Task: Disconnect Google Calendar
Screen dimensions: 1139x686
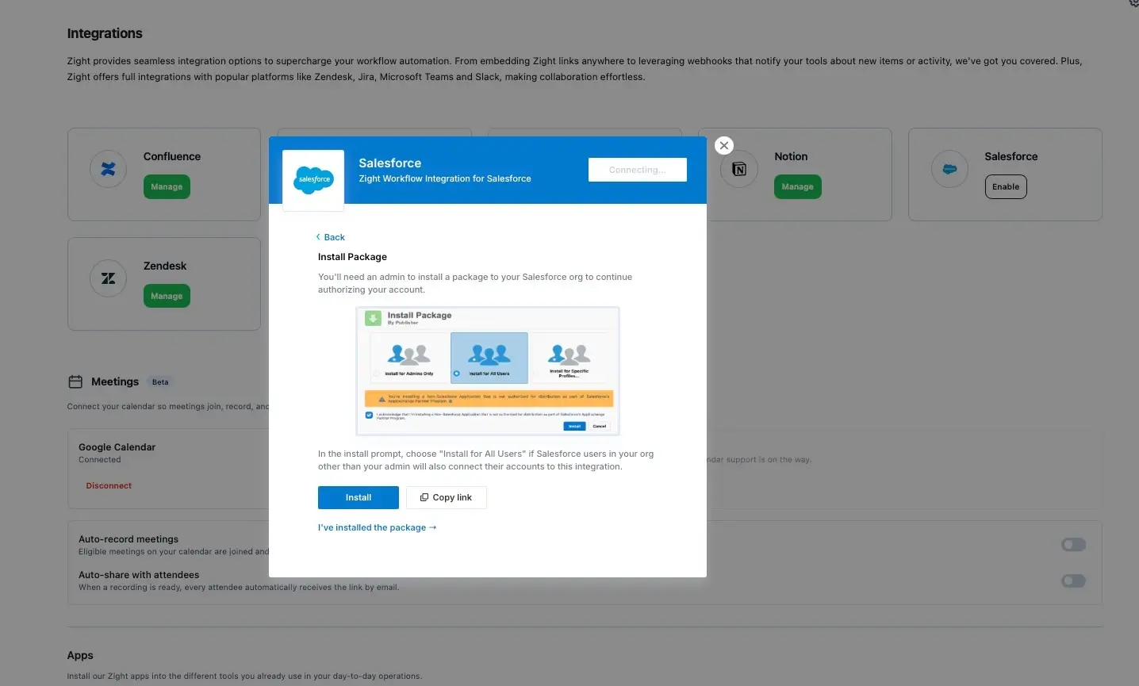Action: (x=109, y=485)
